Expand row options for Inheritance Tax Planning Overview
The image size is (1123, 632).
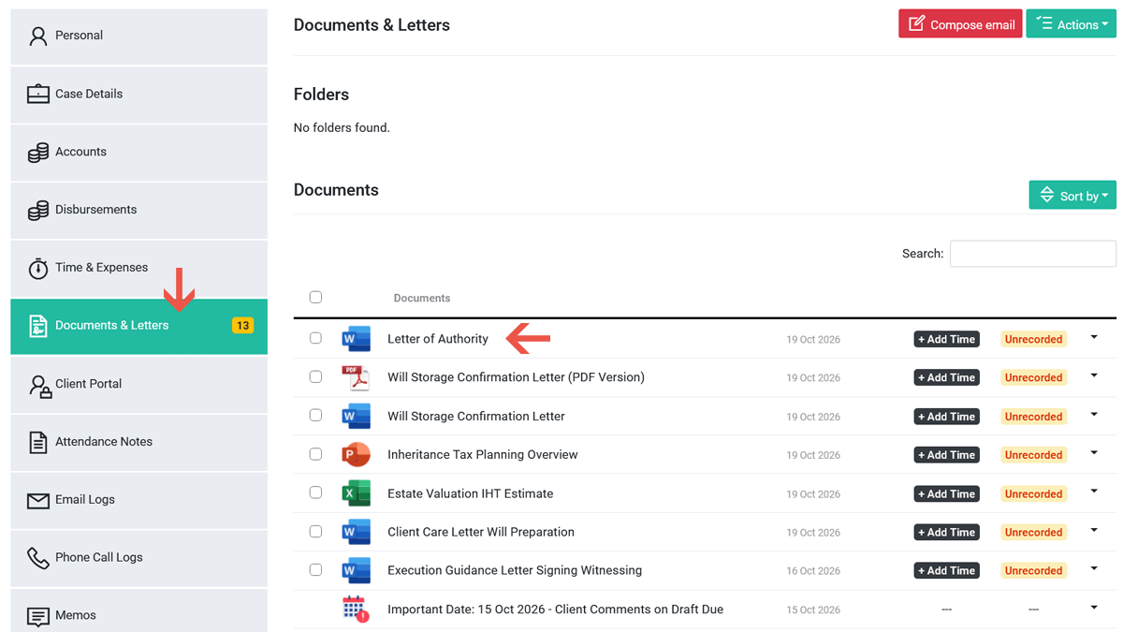point(1094,453)
